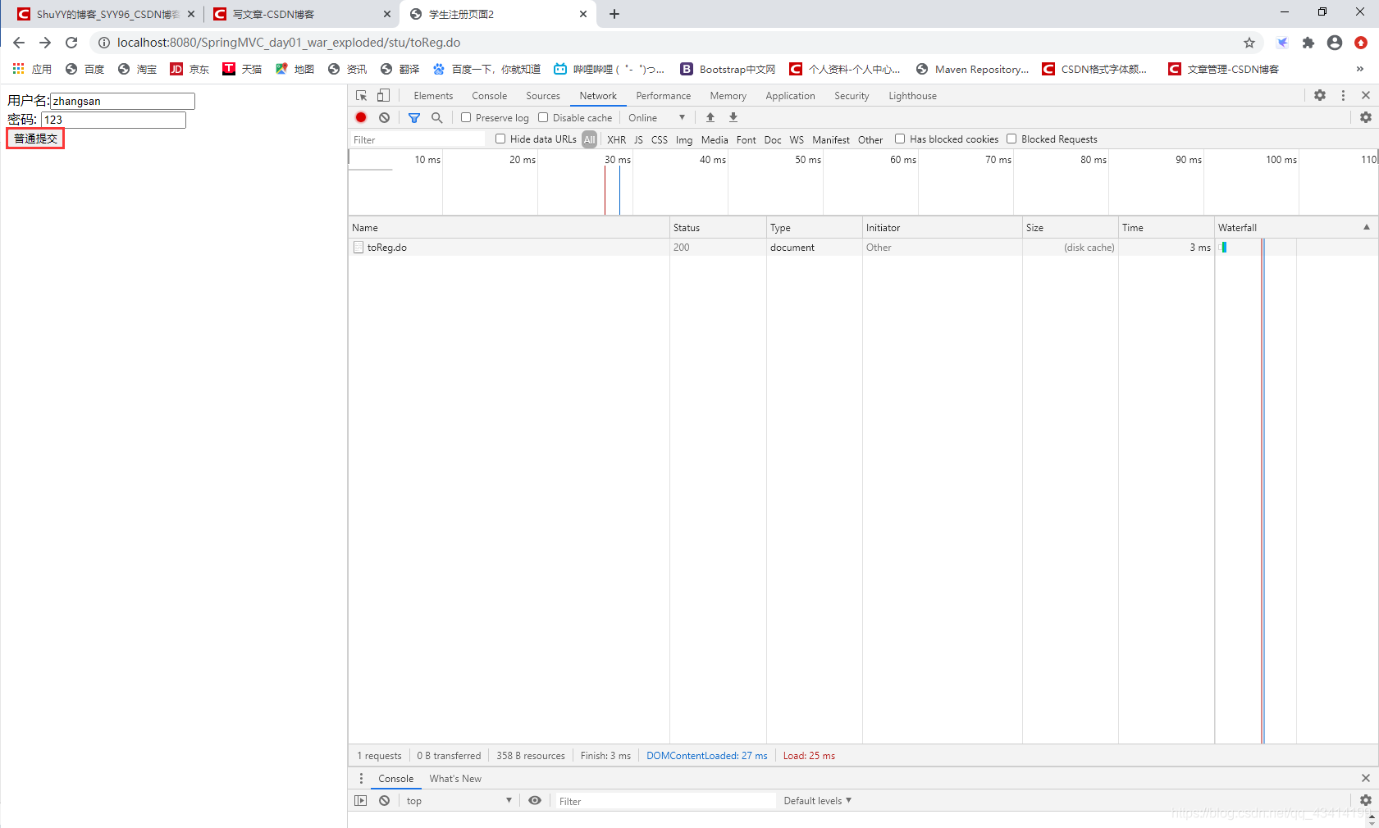Open the Extensions puzzle icon

point(1308,43)
